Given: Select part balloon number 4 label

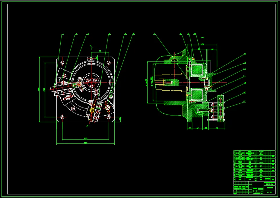Looking at the screenshot, I should [110, 34].
